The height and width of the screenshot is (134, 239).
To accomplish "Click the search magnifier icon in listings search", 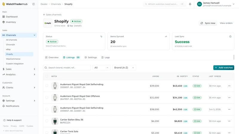I will pos(46,68).
